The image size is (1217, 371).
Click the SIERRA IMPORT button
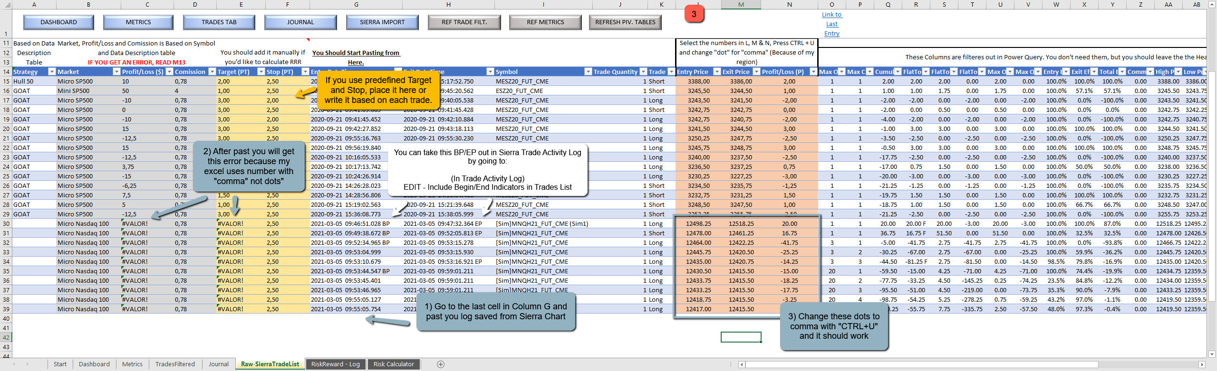pyautogui.click(x=382, y=22)
